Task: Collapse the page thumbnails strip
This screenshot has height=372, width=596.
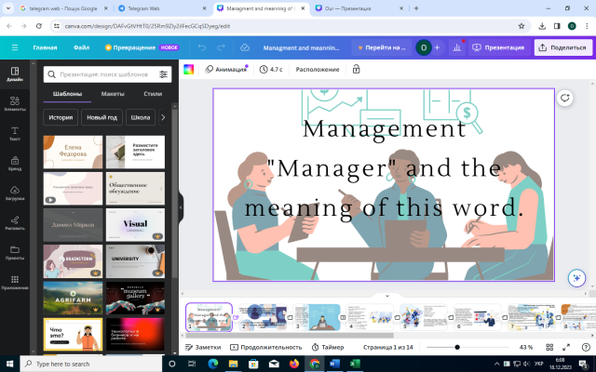Action: pyautogui.click(x=387, y=296)
